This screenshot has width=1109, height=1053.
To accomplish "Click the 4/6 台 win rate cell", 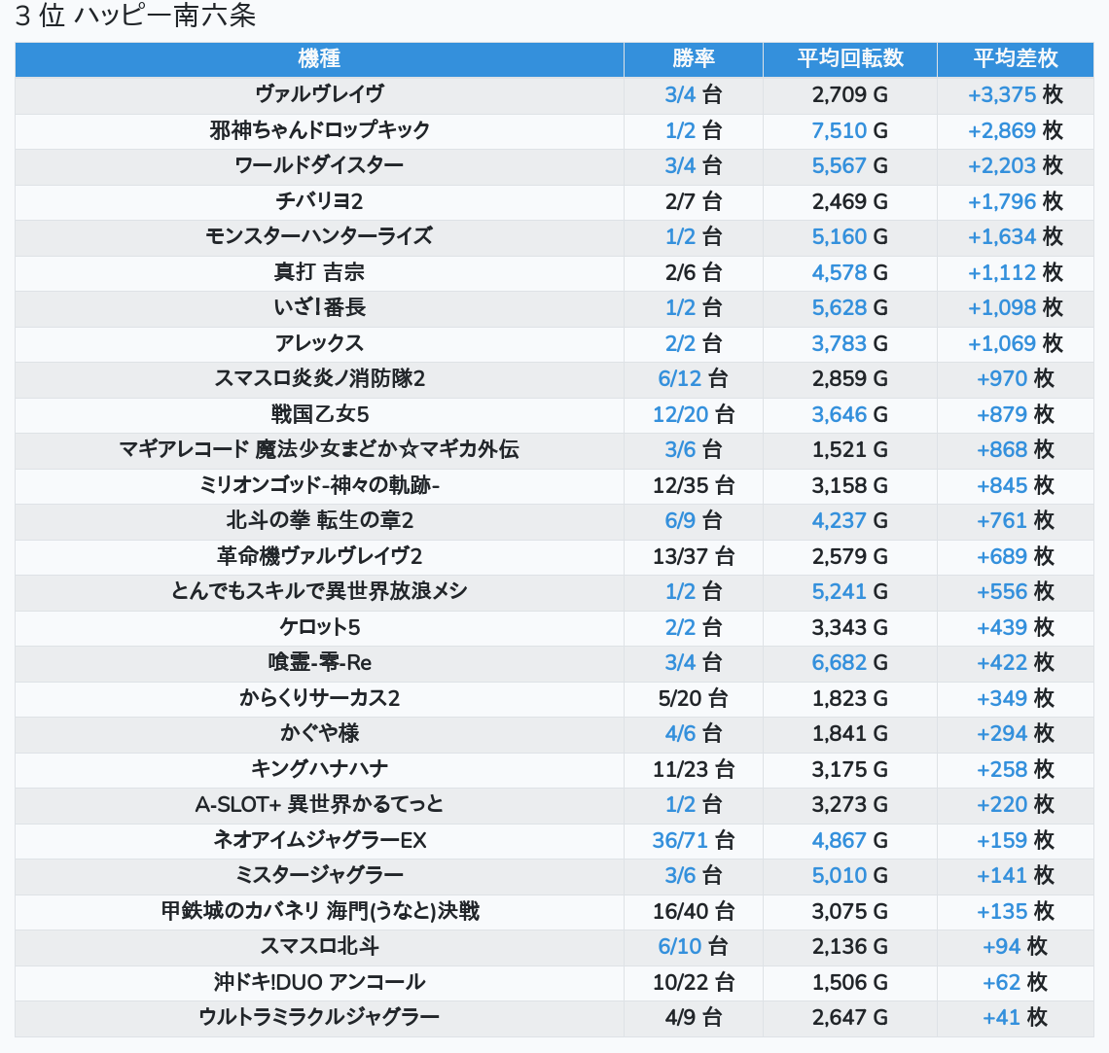I will click(693, 733).
